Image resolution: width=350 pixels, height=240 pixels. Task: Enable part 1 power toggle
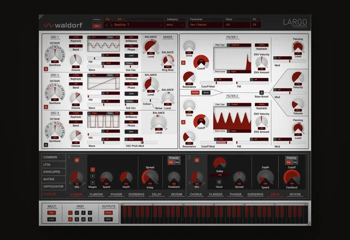coord(70,219)
